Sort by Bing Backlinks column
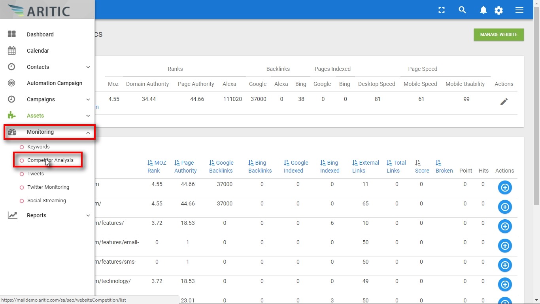 260,167
